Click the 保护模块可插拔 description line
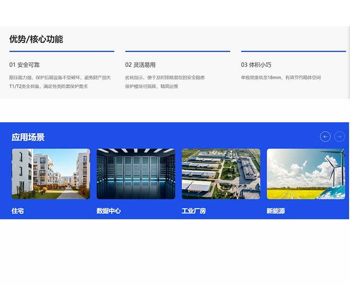Image resolution: width=350 pixels, height=286 pixels. point(152,86)
